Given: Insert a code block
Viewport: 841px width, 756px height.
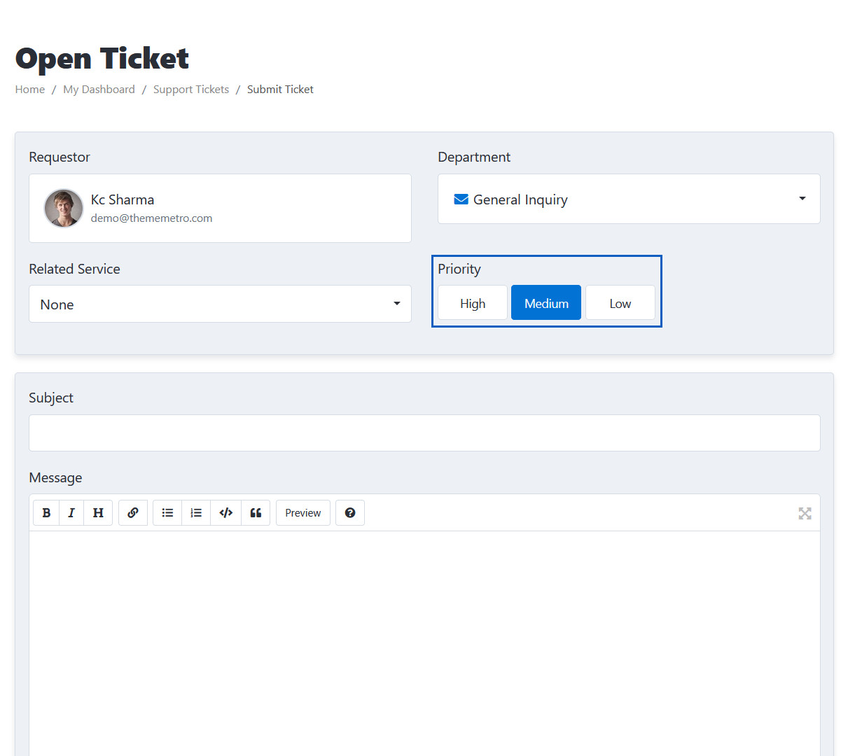Looking at the screenshot, I should tap(225, 513).
